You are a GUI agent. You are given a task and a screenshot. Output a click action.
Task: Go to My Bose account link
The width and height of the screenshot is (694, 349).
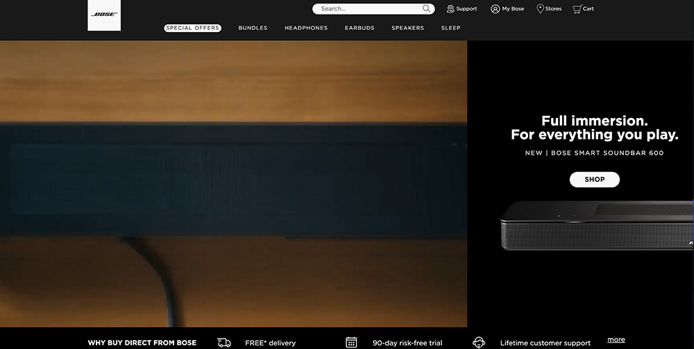click(x=513, y=9)
